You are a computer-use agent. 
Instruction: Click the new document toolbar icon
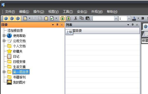(25, 18)
